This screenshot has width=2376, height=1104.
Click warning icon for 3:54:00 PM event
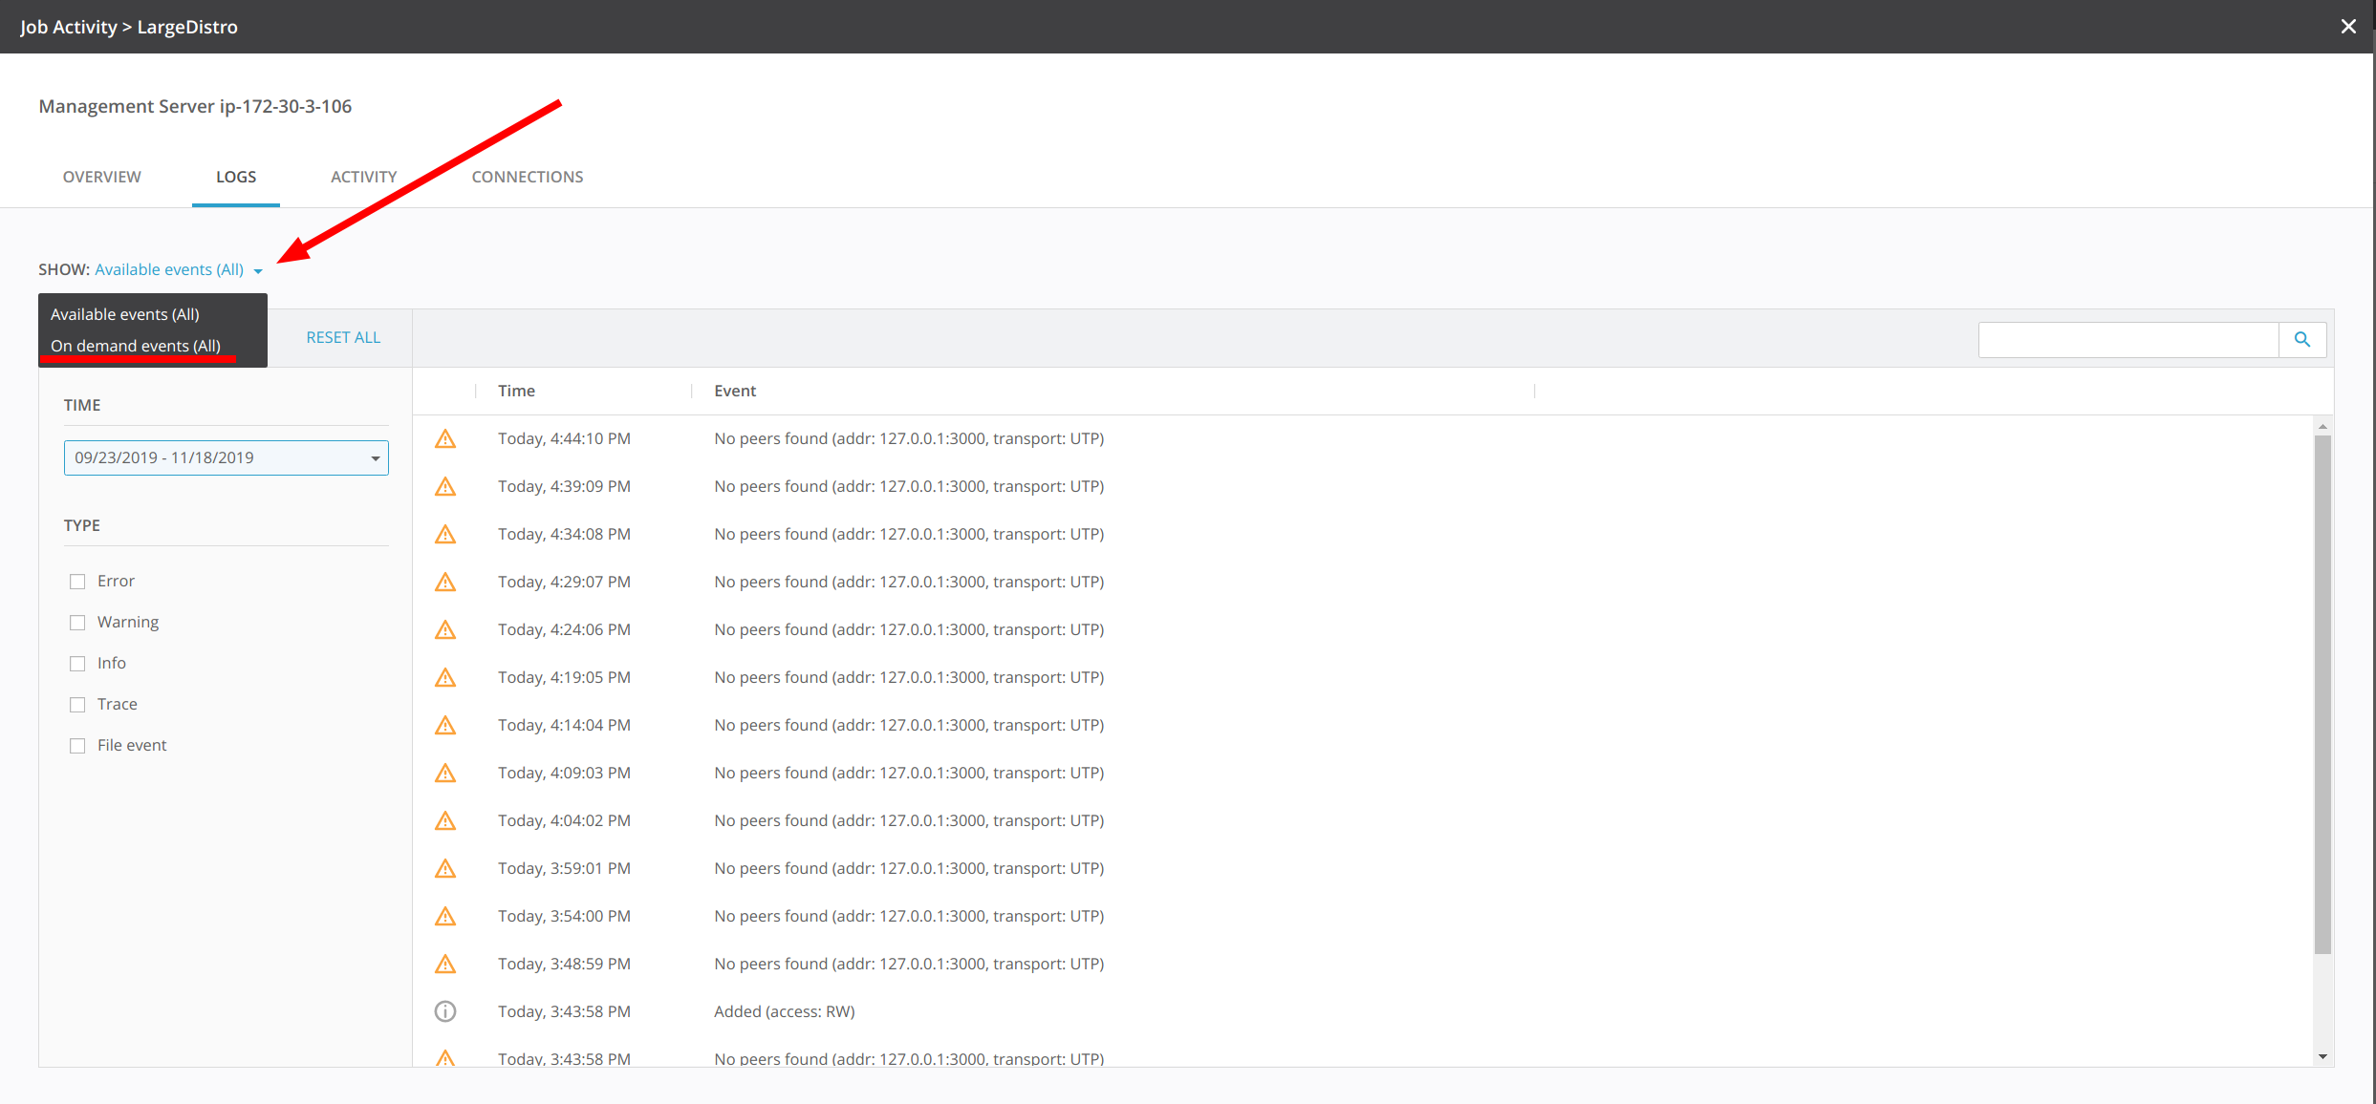coord(445,917)
